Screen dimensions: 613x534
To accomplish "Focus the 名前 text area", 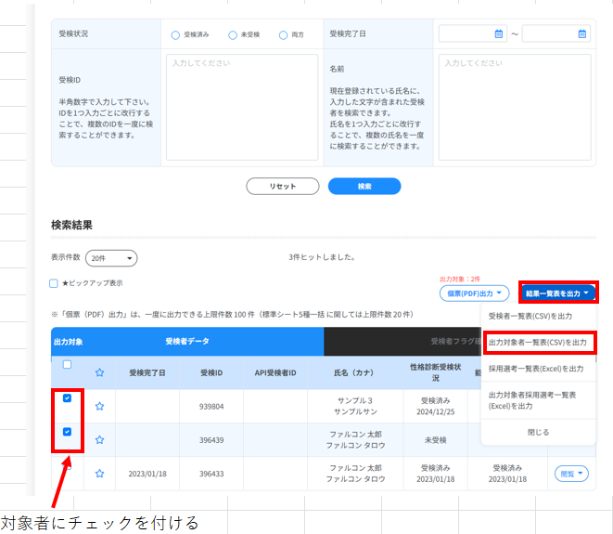I will pyautogui.click(x=515, y=108).
